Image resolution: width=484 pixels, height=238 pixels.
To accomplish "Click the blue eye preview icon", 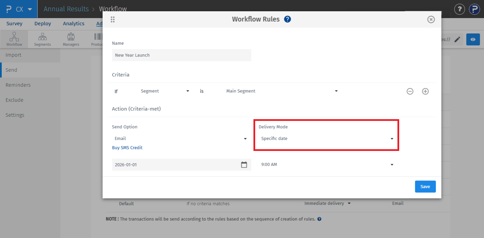I will 473,39.
